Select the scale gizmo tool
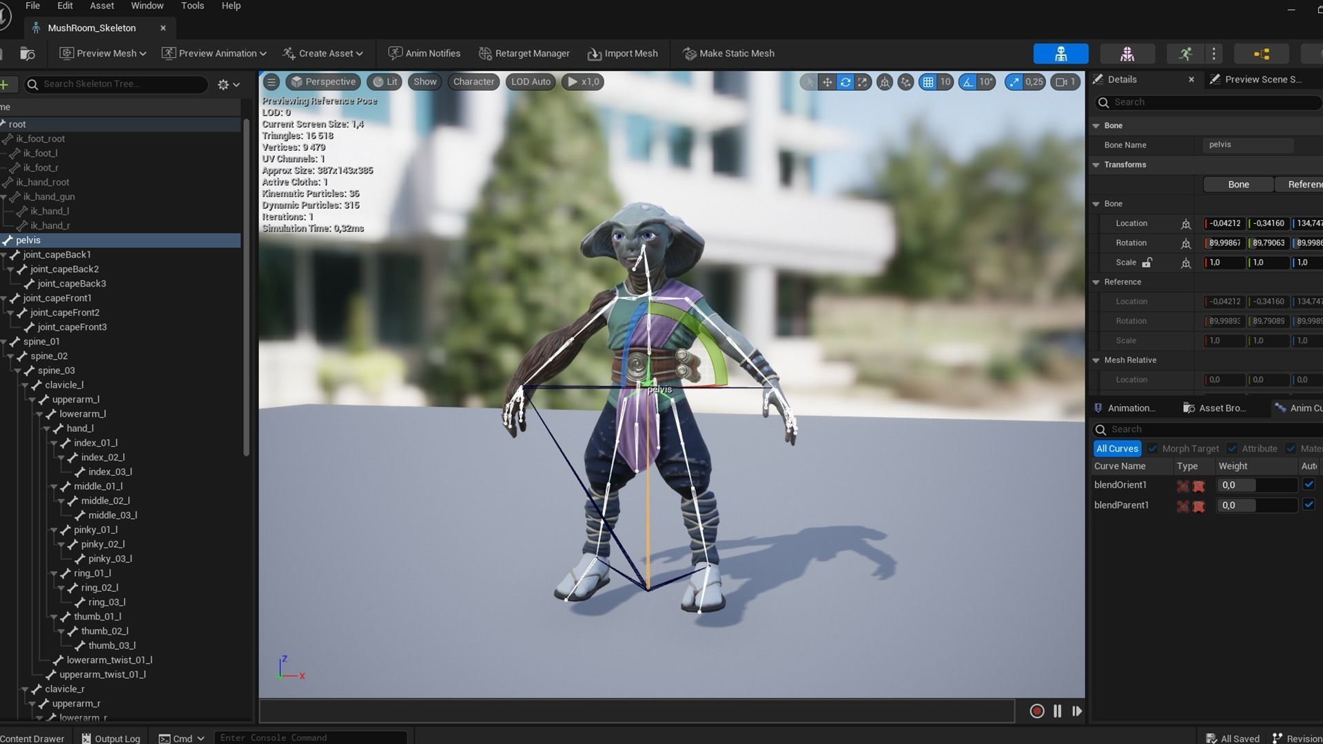 pyautogui.click(x=863, y=82)
